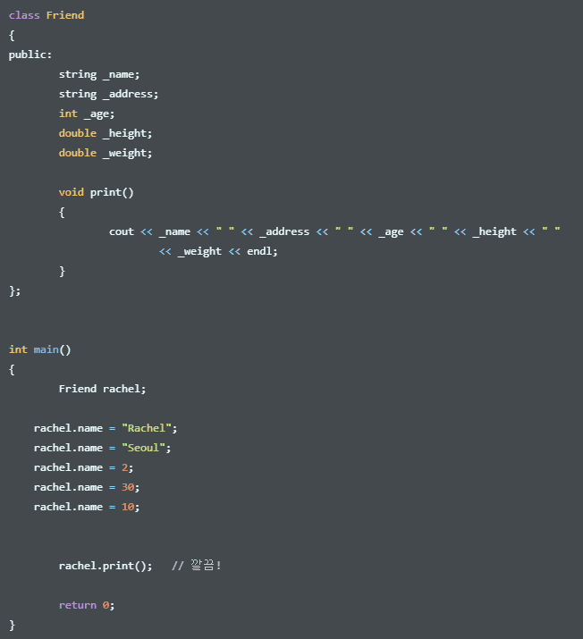
Task: Click the "int main()" function header
Action: [x=39, y=349]
